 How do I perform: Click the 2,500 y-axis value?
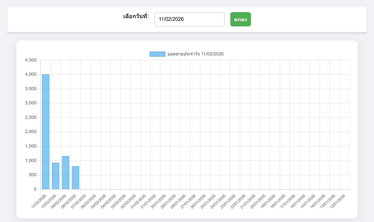30,117
